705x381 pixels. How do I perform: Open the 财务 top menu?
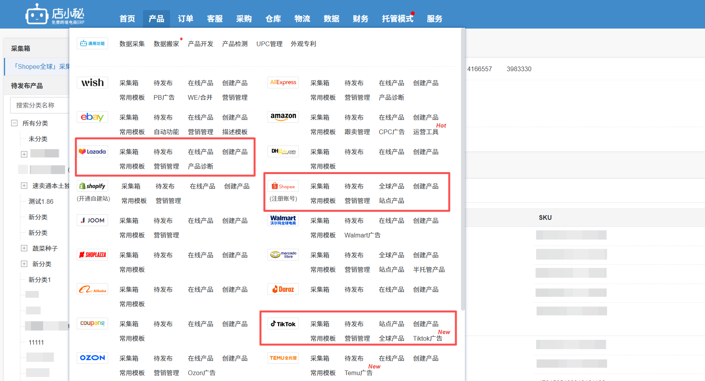pos(361,19)
